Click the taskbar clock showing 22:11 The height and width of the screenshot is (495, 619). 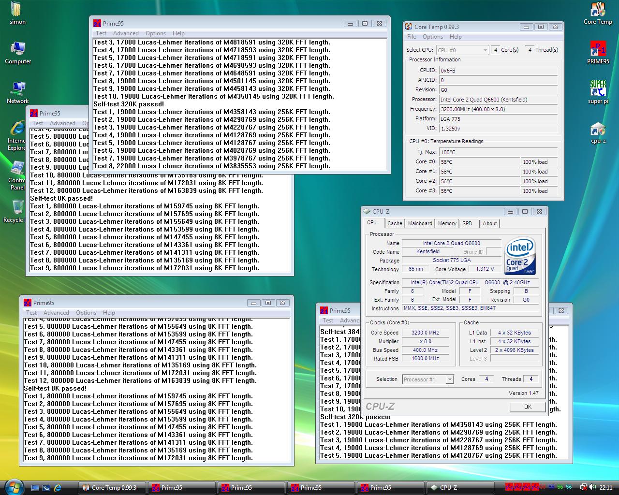click(x=605, y=487)
